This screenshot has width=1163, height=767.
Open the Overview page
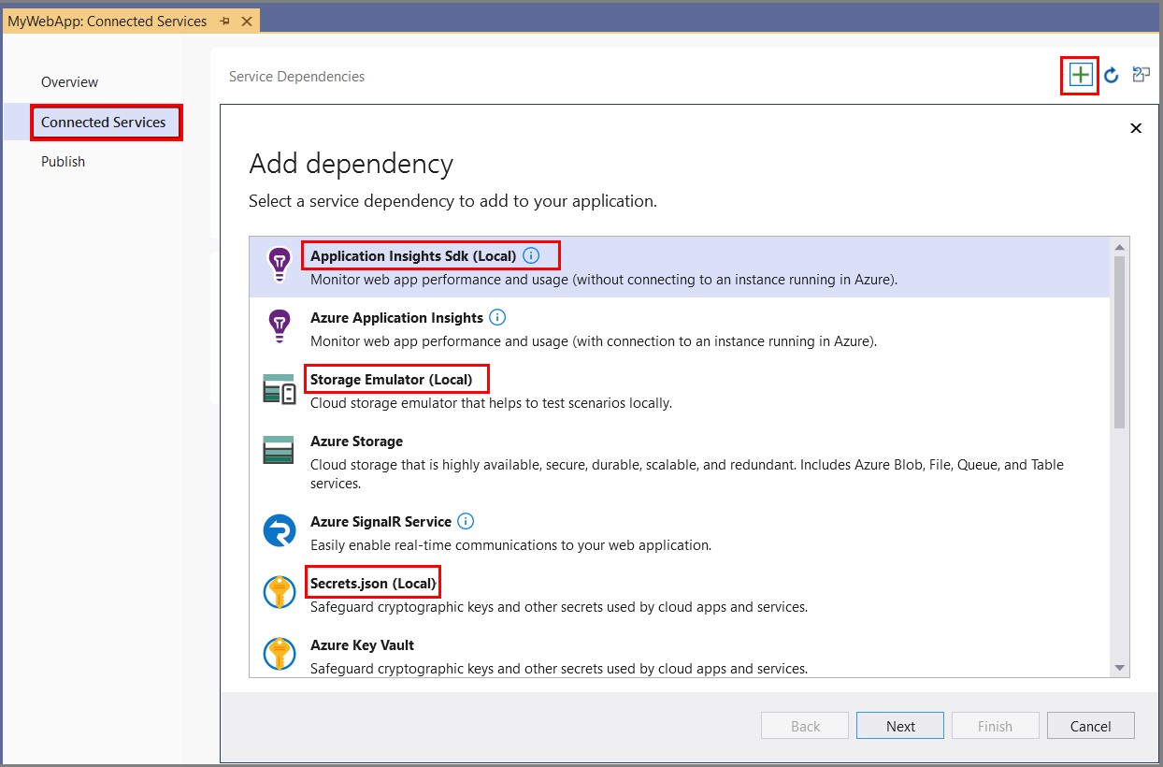[x=69, y=82]
